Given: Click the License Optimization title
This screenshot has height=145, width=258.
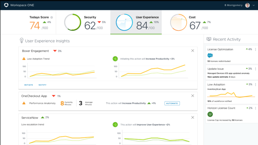Looking at the screenshot, I should 220,49.
